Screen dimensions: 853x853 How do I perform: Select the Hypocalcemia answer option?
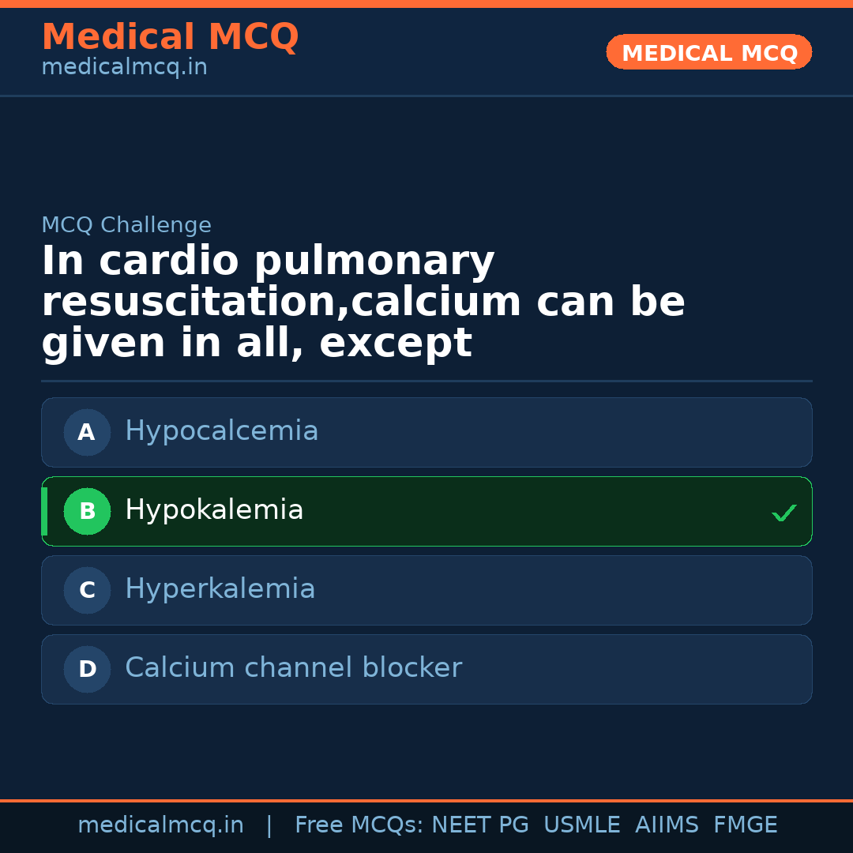click(x=222, y=431)
